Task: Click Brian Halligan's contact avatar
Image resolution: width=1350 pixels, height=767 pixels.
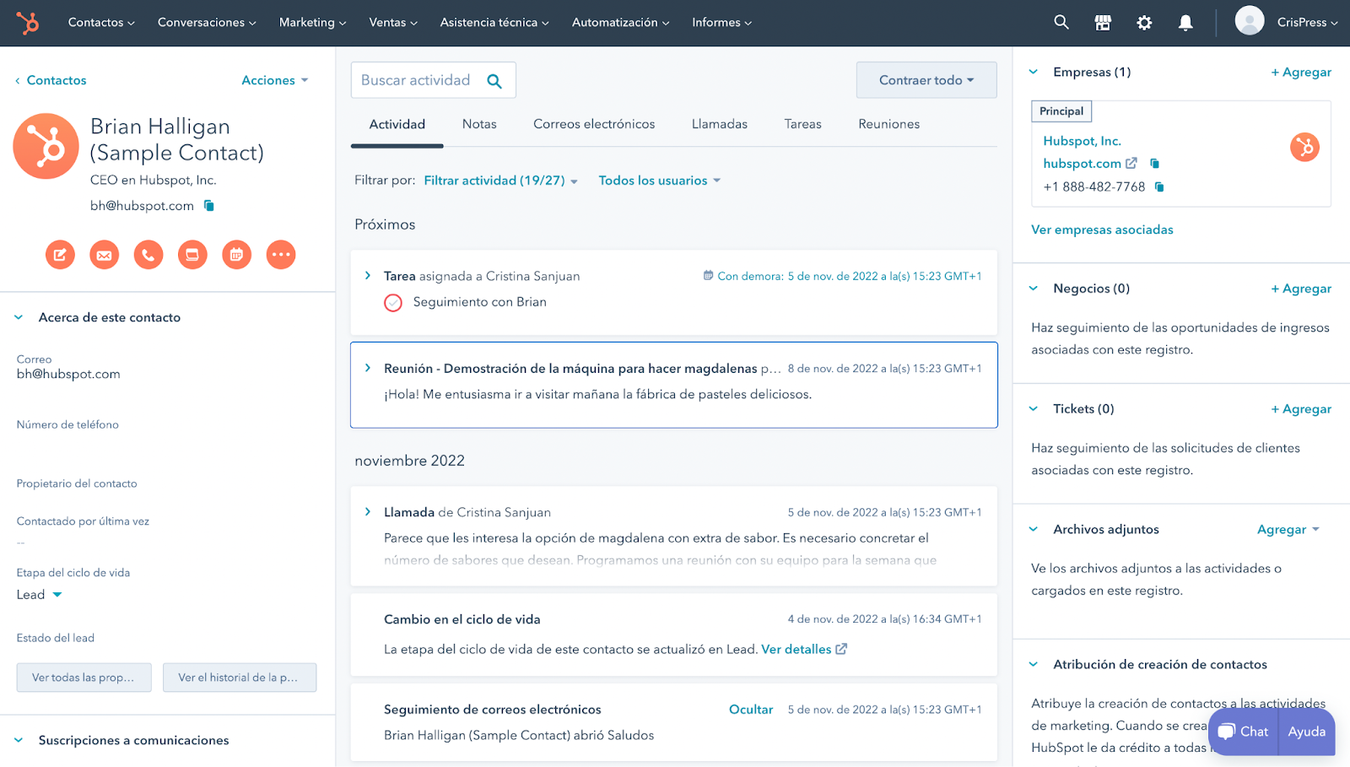Action: (46, 146)
